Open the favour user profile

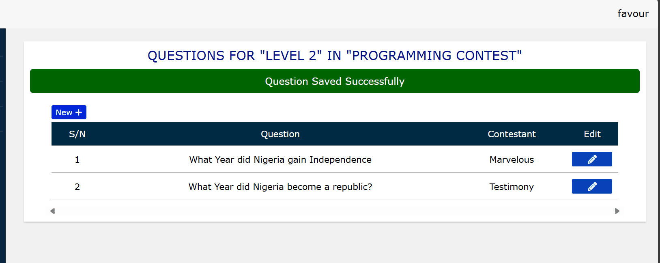point(633,14)
